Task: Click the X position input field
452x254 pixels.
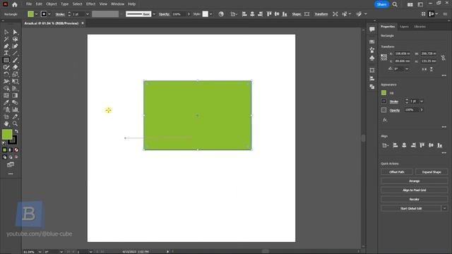Action: tap(403, 54)
